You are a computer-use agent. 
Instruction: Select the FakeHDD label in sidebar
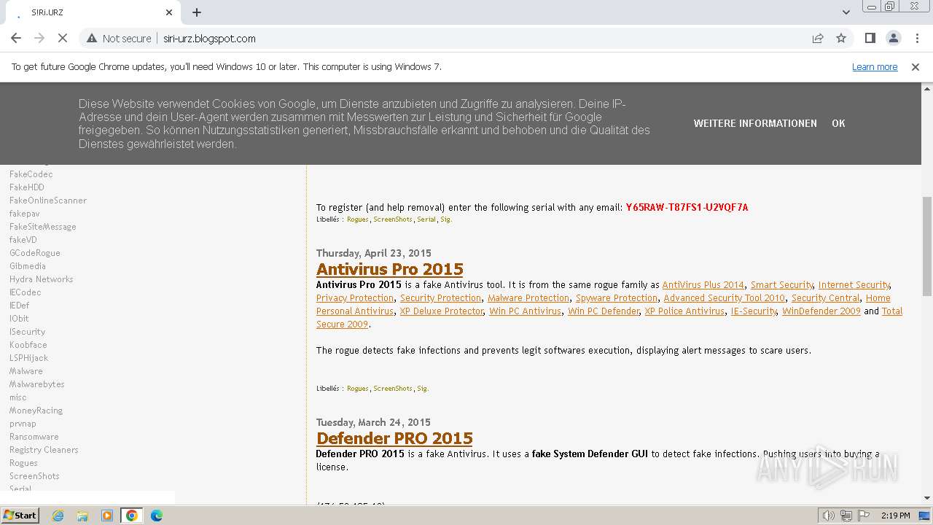tap(26, 187)
